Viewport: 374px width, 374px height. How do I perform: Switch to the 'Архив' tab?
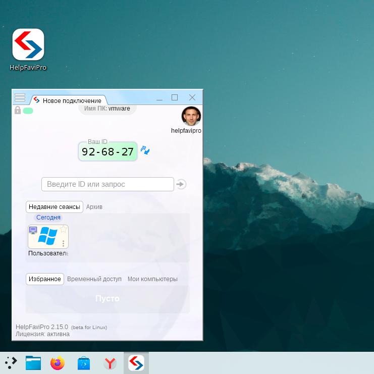click(94, 207)
